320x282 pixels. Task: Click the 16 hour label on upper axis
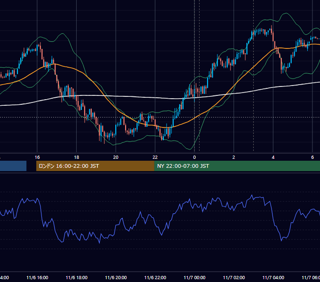pos(37,157)
